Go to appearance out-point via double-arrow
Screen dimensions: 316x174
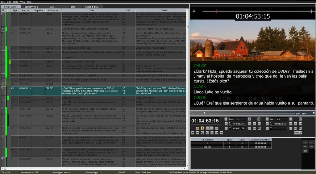[x=300, y=128]
